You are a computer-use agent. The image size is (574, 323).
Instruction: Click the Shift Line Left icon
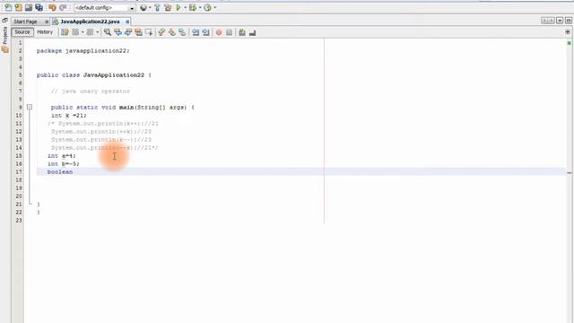pos(196,32)
